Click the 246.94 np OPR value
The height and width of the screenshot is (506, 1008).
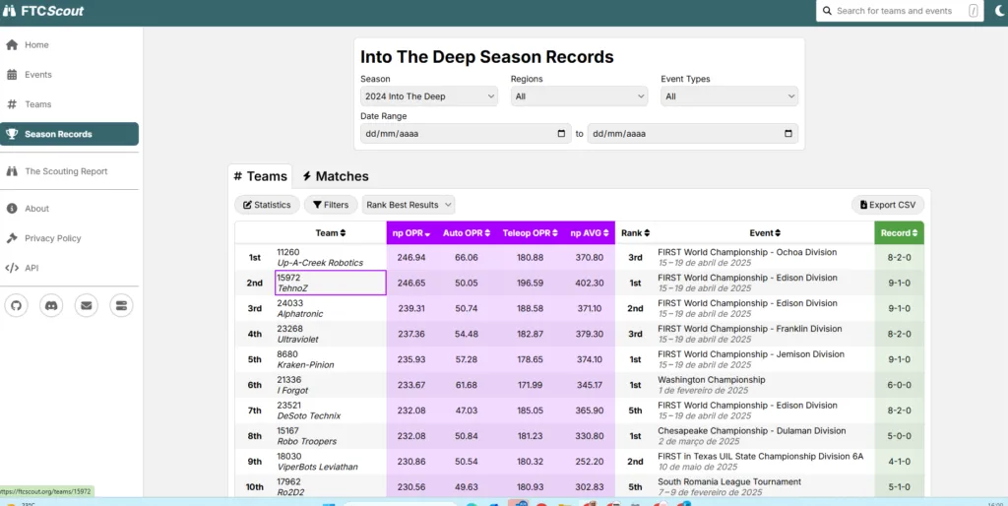[x=411, y=257]
